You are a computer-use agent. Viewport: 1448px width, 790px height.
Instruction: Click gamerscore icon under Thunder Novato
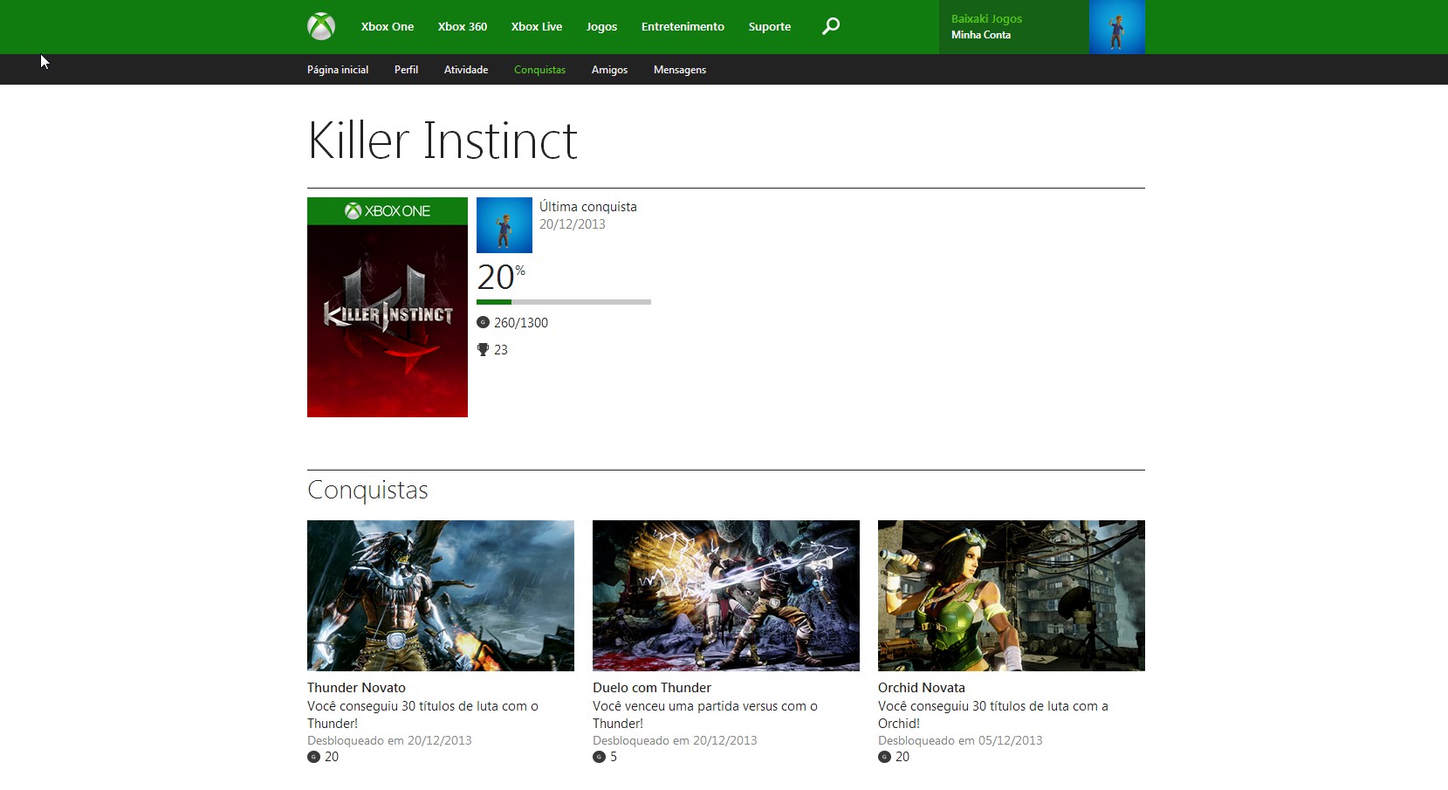[x=313, y=757]
